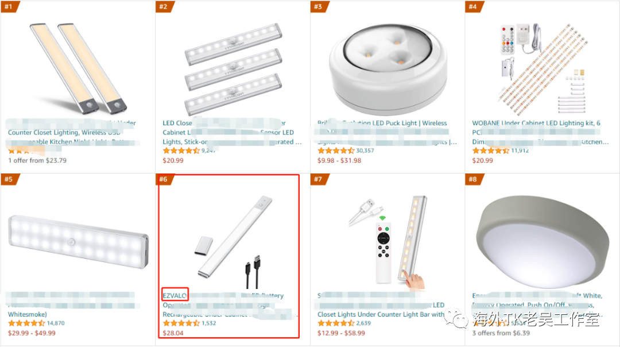Open the #1 twin light bar product image
Screen dimensions: 620x347
(x=78, y=68)
